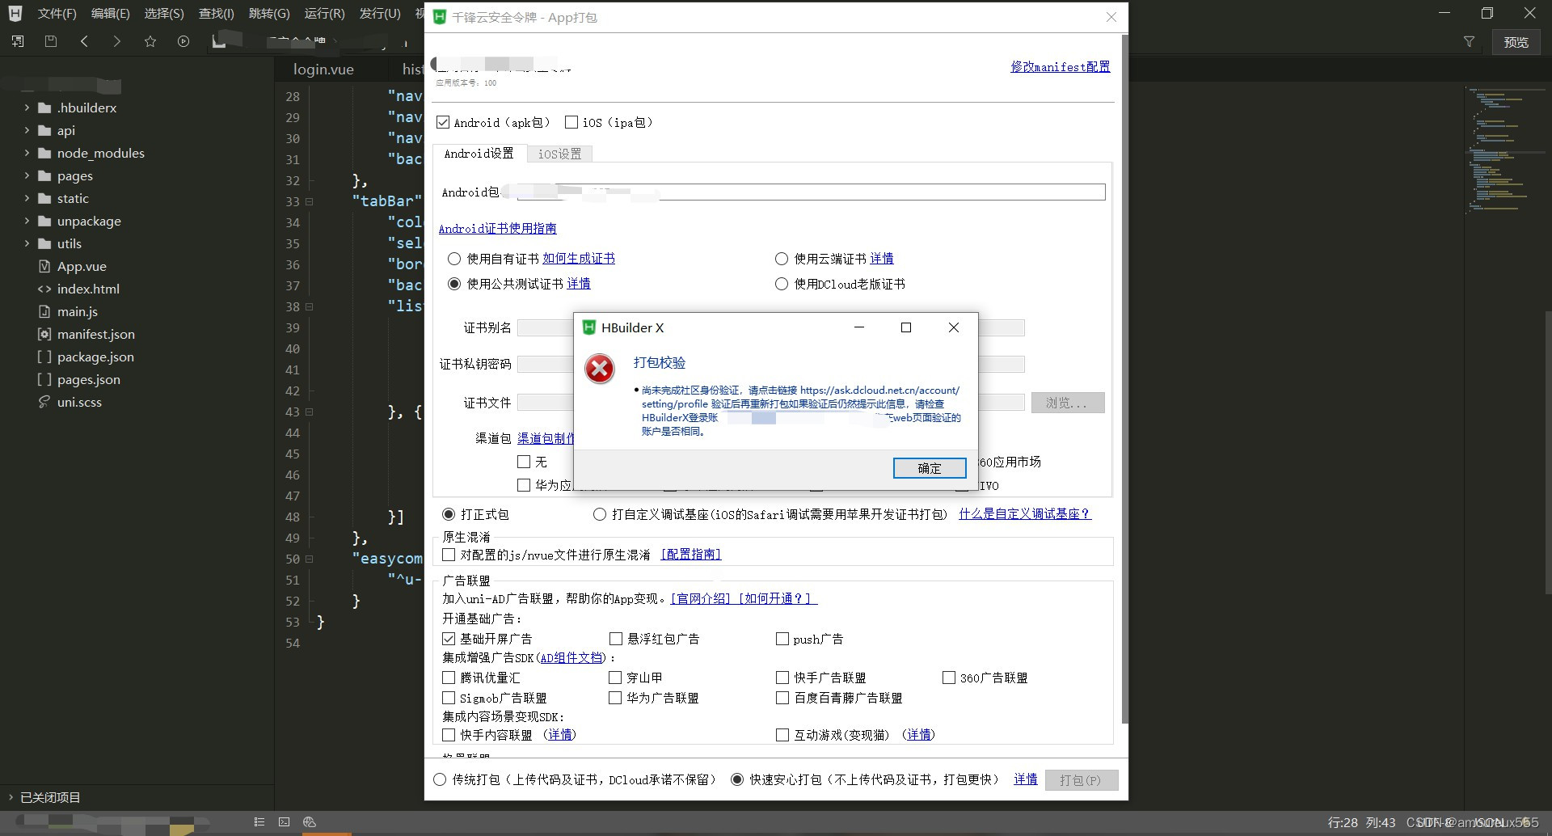Click the back navigation arrow icon
Viewport: 1552px width, 836px height.
tap(84, 41)
